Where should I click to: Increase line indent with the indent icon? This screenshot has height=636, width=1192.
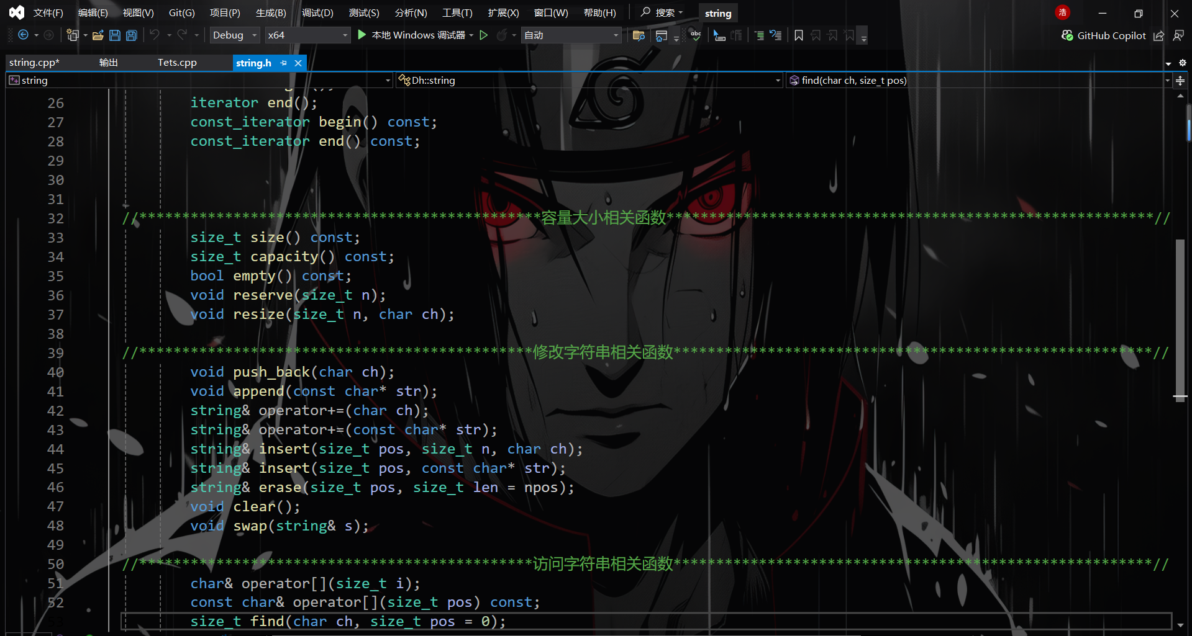pyautogui.click(x=759, y=35)
